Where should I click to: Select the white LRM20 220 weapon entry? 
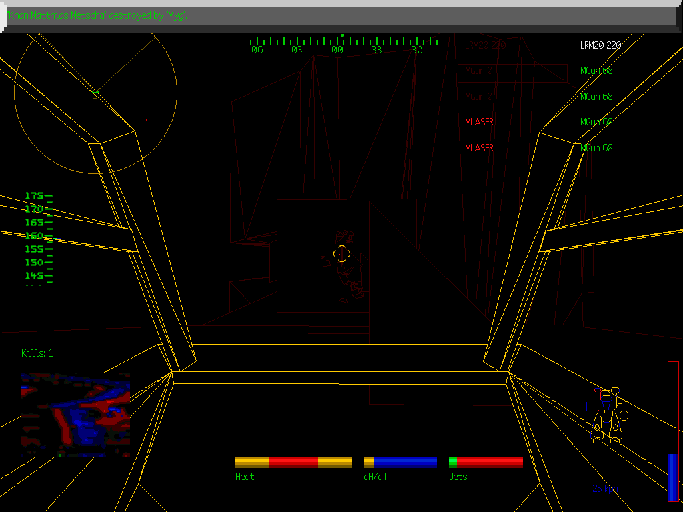pos(600,45)
